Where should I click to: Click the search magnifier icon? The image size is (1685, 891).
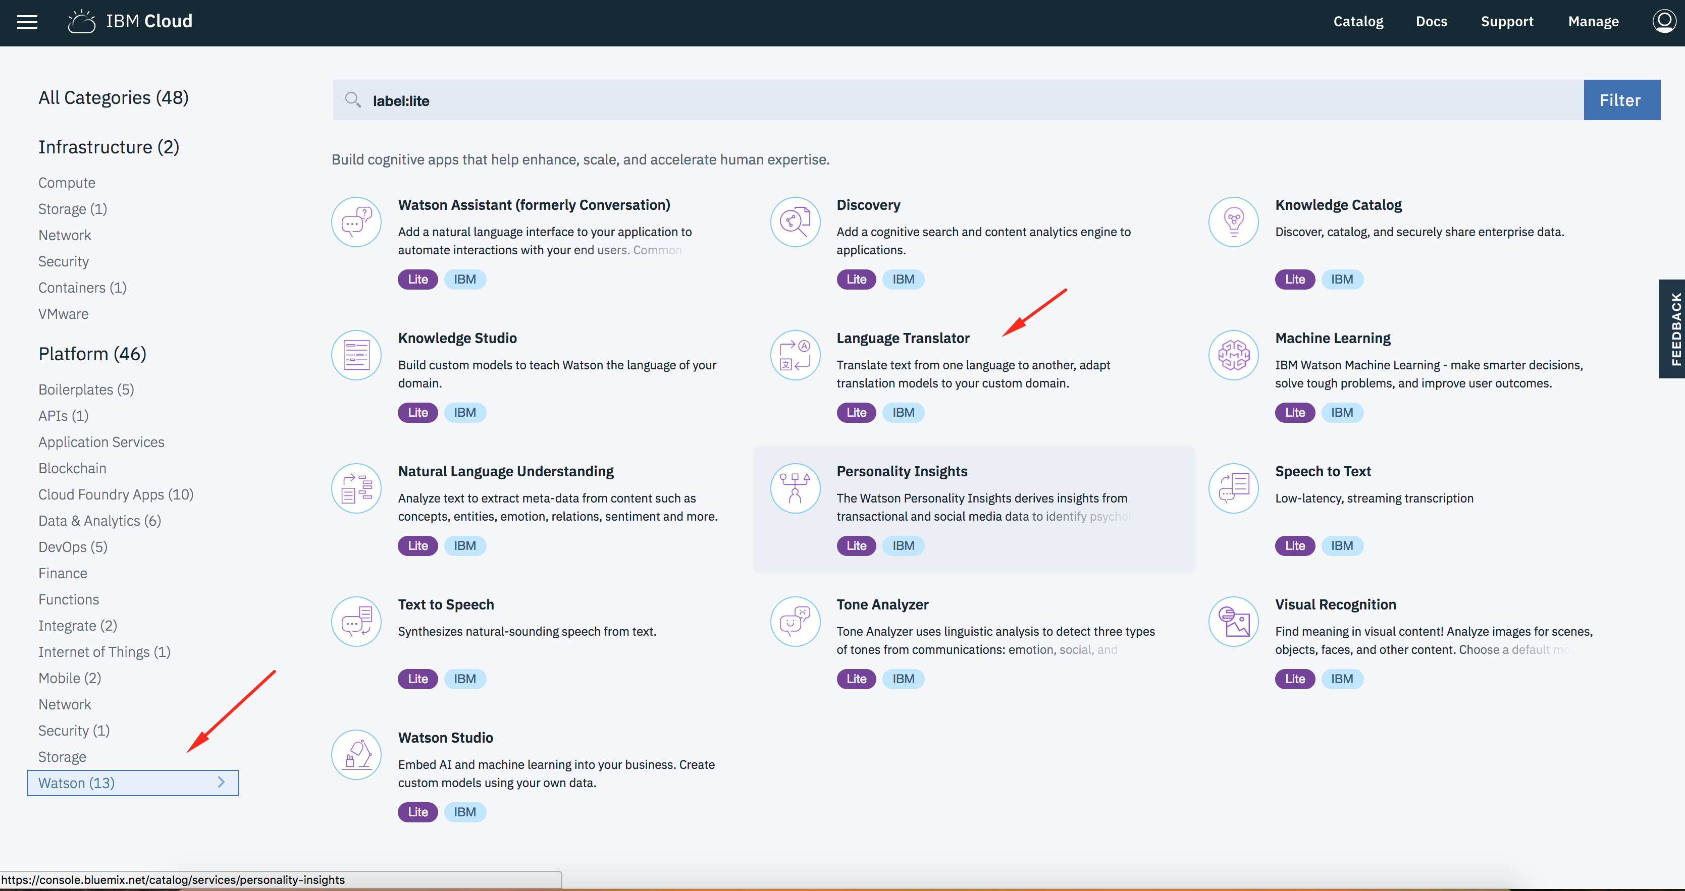click(352, 100)
